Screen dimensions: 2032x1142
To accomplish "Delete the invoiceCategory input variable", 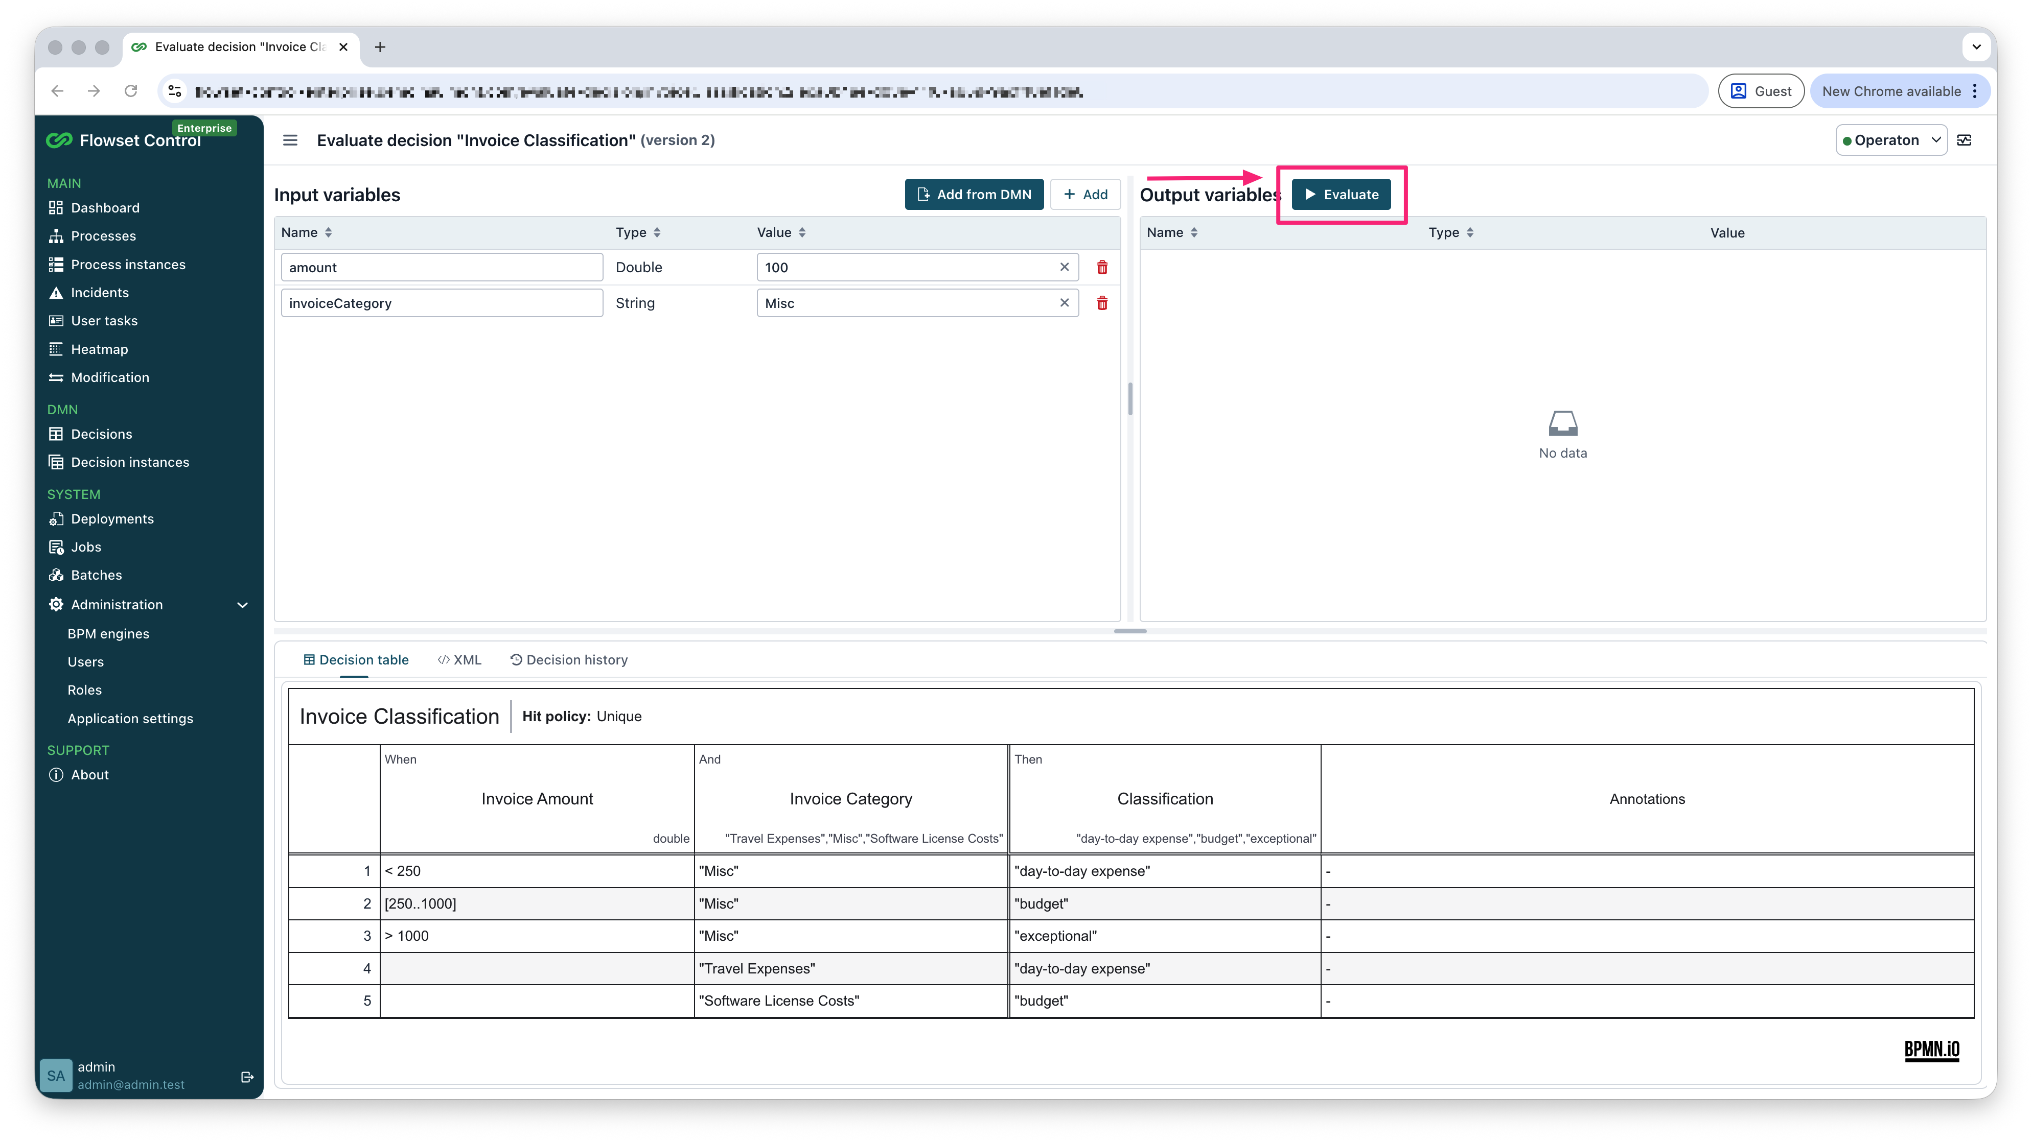I will [x=1102, y=303].
